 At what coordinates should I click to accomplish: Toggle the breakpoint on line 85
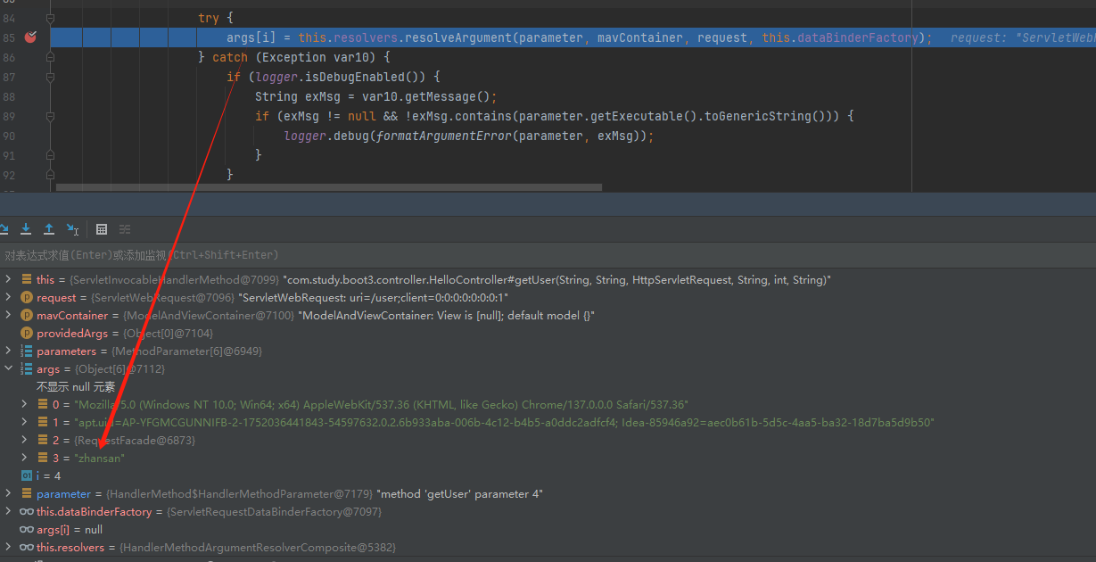pos(30,37)
